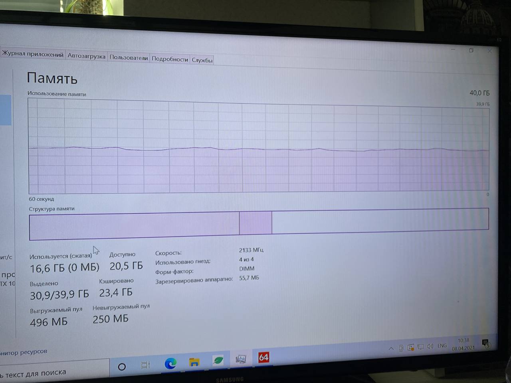Image resolution: width=511 pixels, height=383 pixels.
Task: Open the network tray icon
Action: tap(420, 347)
